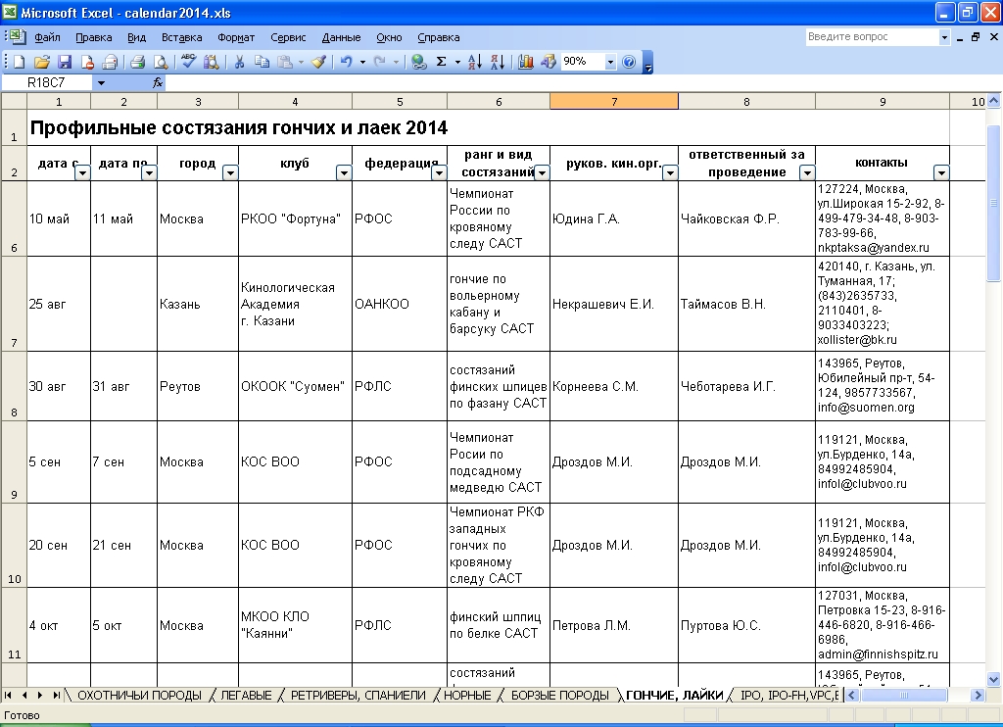Sort ascending with the A-Z icon
This screenshot has height=727, width=1003.
click(x=474, y=62)
